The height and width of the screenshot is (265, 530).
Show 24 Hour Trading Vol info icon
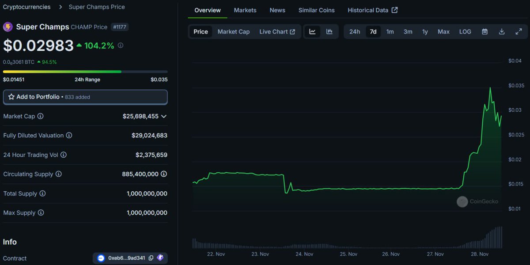click(x=63, y=155)
